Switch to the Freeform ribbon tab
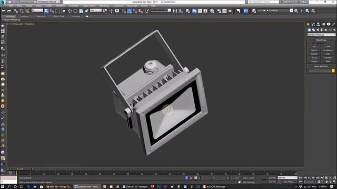This screenshot has width=337, height=189. 24,16
